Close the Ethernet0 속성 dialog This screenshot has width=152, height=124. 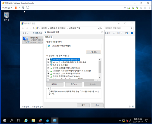click(102, 32)
